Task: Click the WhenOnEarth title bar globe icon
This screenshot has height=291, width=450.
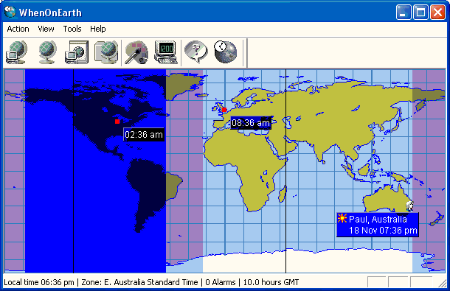Action: (10, 12)
